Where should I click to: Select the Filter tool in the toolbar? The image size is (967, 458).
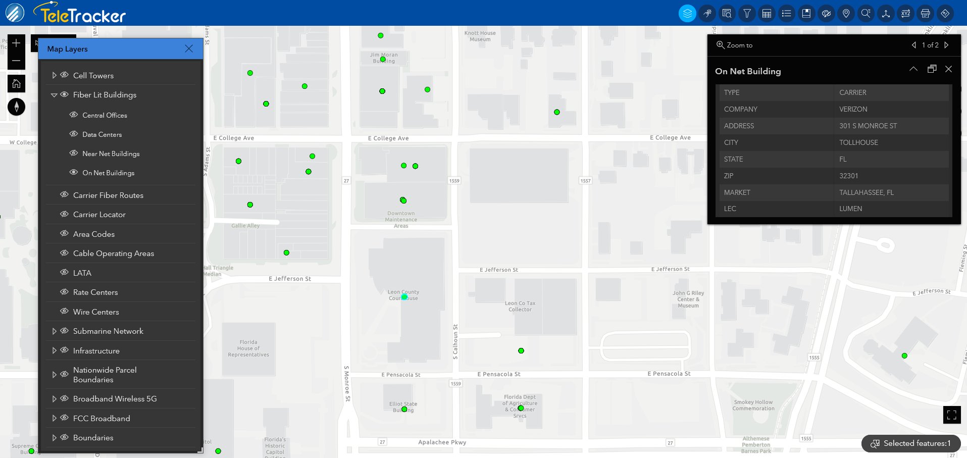click(x=747, y=13)
